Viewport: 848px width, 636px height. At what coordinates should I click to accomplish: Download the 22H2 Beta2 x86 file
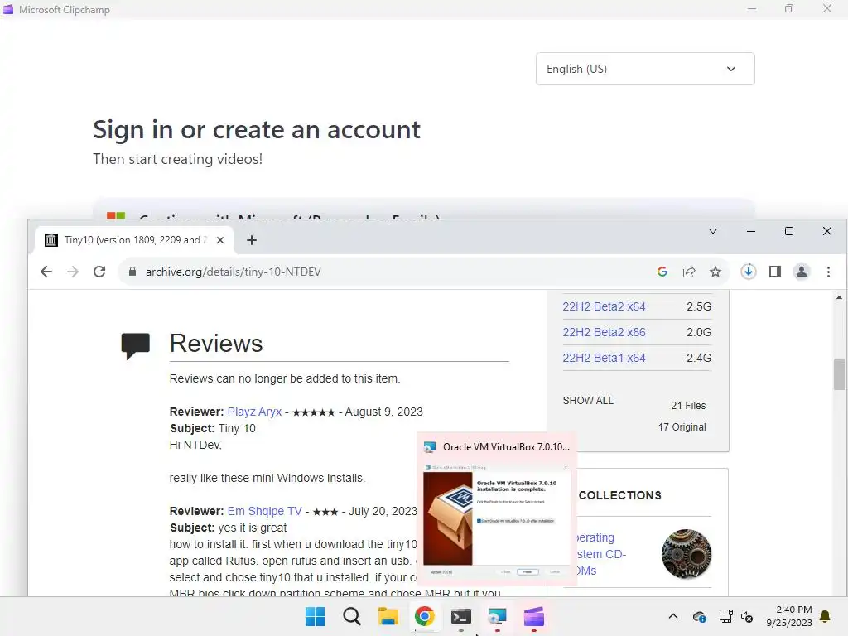(x=604, y=332)
